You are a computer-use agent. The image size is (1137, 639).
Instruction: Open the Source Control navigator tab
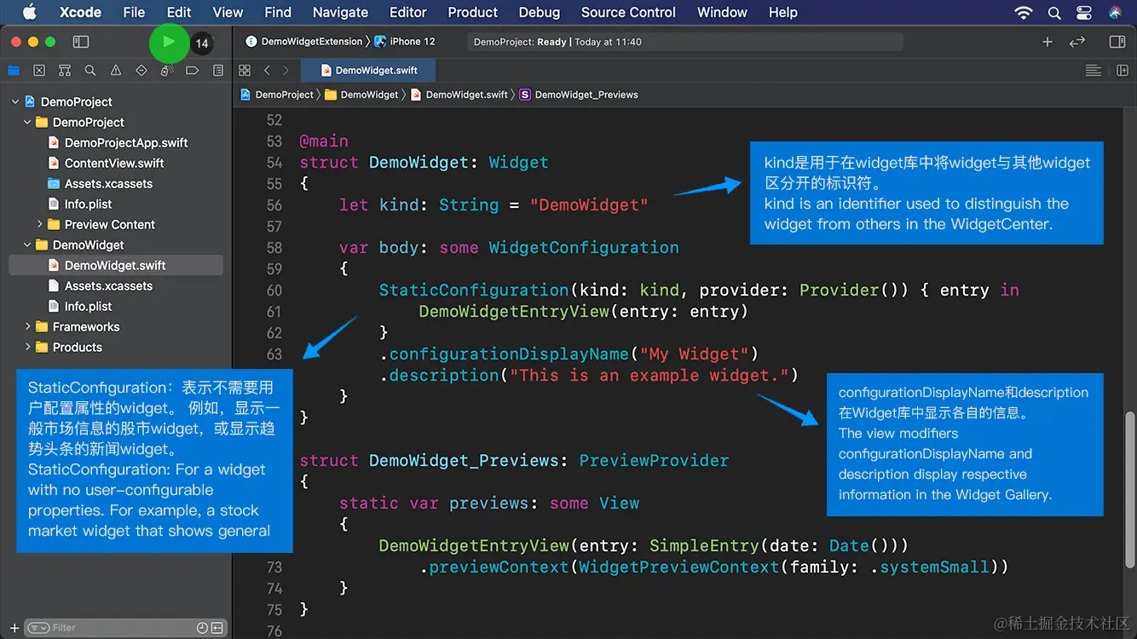tap(39, 71)
